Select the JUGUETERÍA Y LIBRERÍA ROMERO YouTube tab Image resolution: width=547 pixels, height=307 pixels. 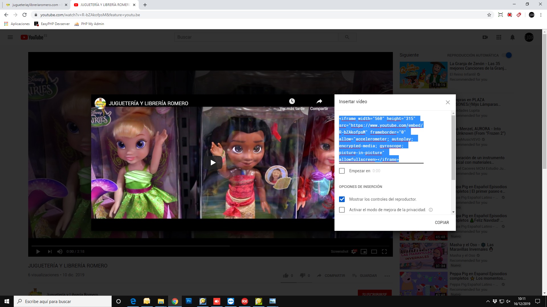click(104, 5)
